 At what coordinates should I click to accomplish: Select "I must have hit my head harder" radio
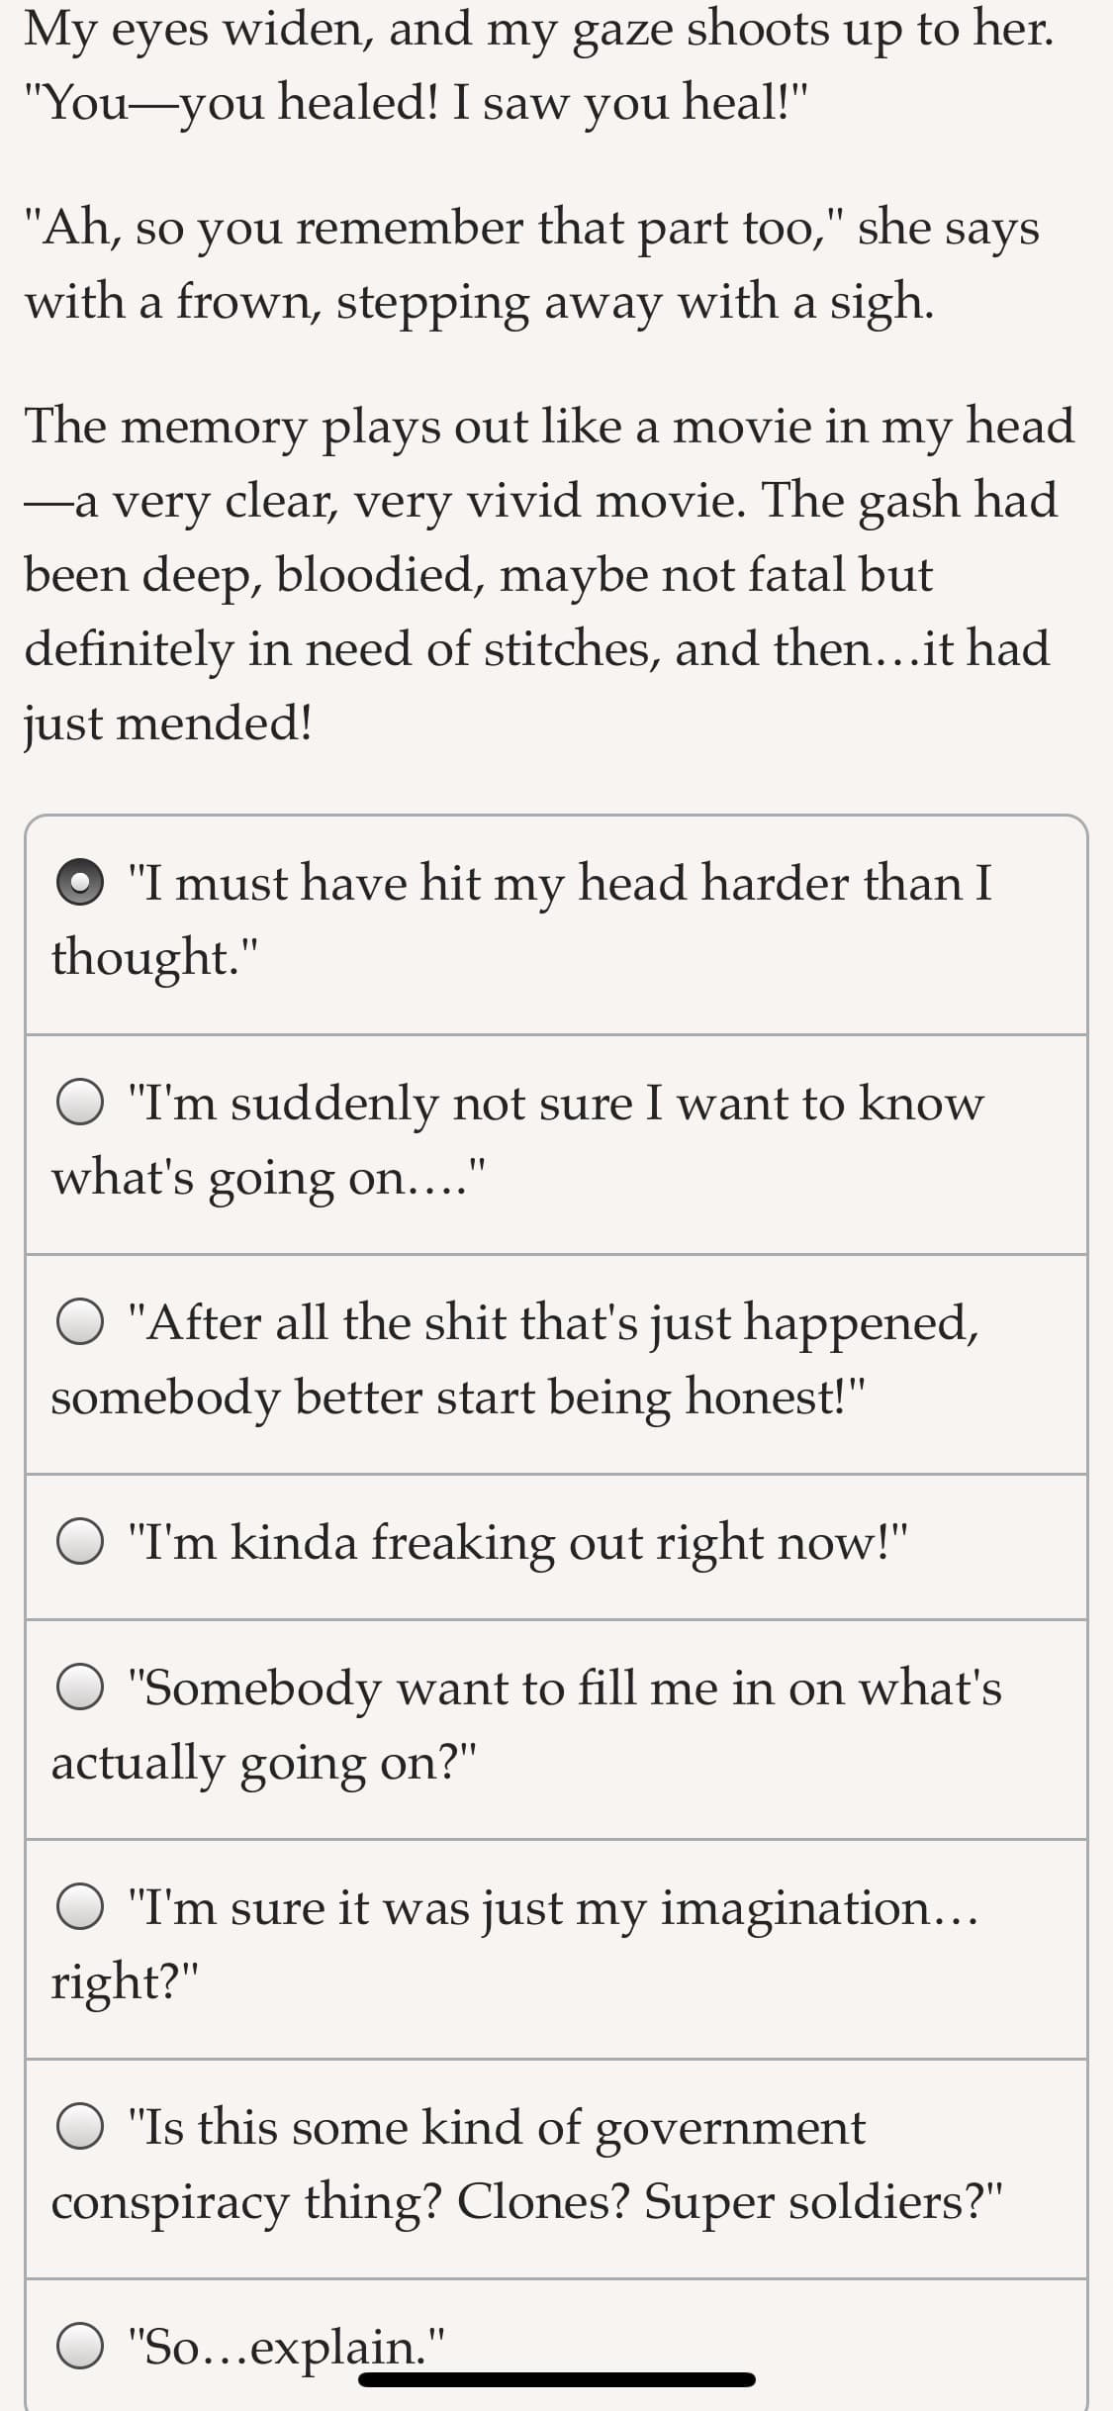(x=80, y=884)
